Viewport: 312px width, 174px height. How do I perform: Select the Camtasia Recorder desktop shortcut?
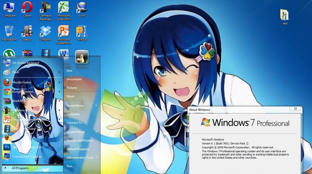click(x=45, y=11)
